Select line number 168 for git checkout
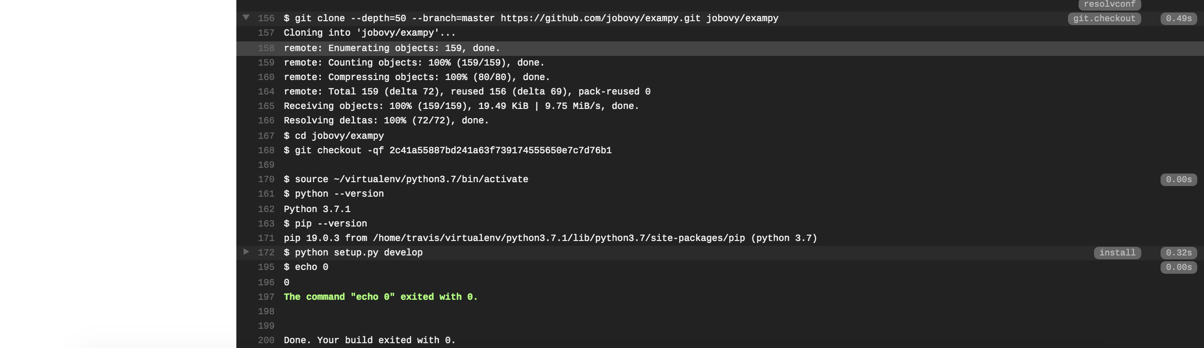This screenshot has width=1204, height=348. pyautogui.click(x=266, y=150)
